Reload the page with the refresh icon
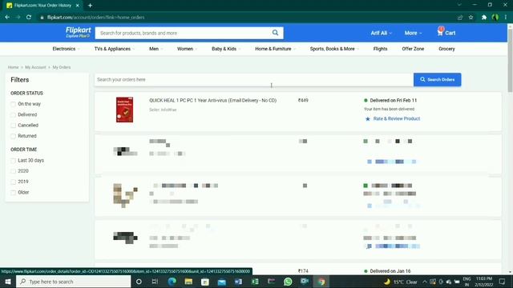The width and height of the screenshot is (513, 288). click(x=29, y=18)
